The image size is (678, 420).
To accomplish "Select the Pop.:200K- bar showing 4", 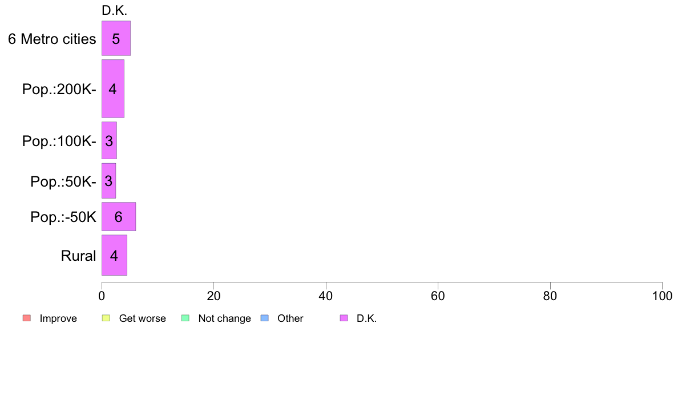I will 113,88.
